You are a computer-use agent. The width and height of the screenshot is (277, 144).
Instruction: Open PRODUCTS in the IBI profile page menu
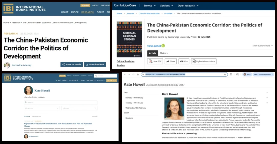tap(91, 80)
